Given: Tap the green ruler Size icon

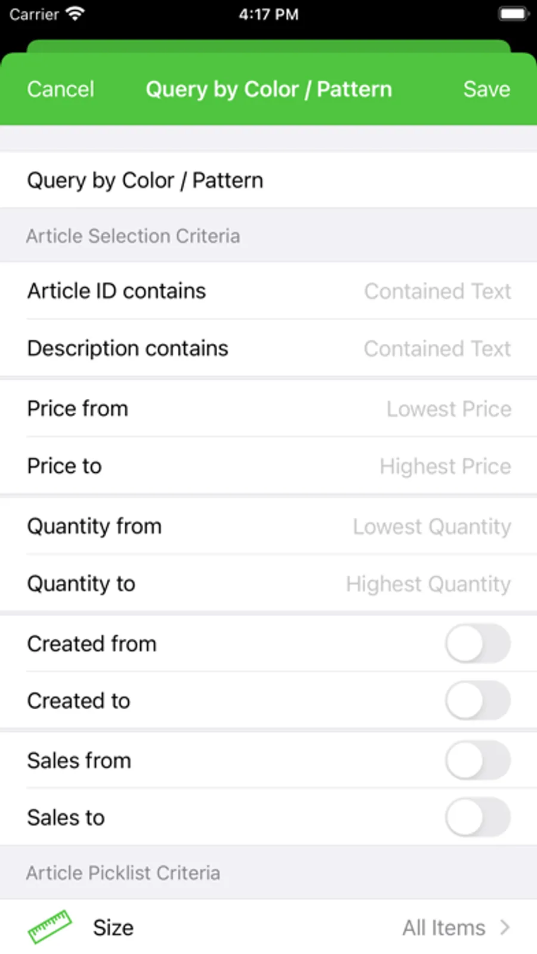Looking at the screenshot, I should click(50, 927).
